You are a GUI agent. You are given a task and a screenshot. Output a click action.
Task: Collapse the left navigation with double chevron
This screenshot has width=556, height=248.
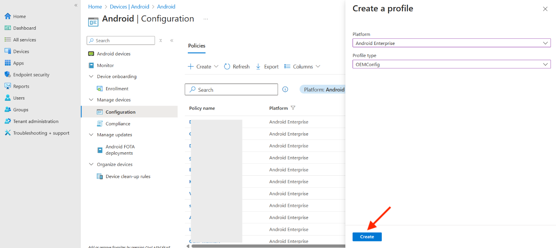76,5
